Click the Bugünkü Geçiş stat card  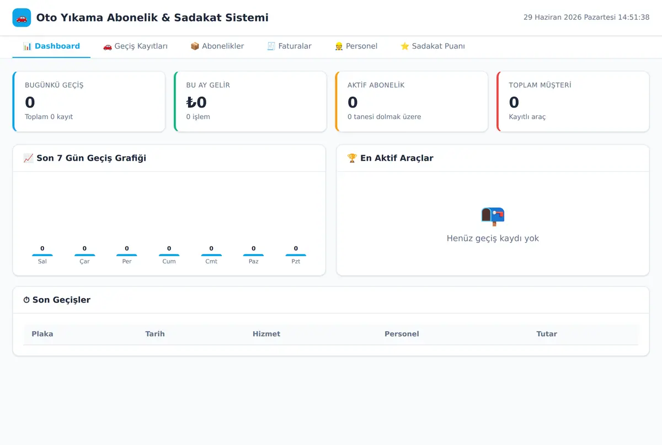89,102
